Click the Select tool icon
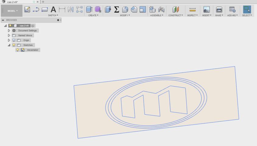The height and width of the screenshot is (146, 257). pos(247,9)
